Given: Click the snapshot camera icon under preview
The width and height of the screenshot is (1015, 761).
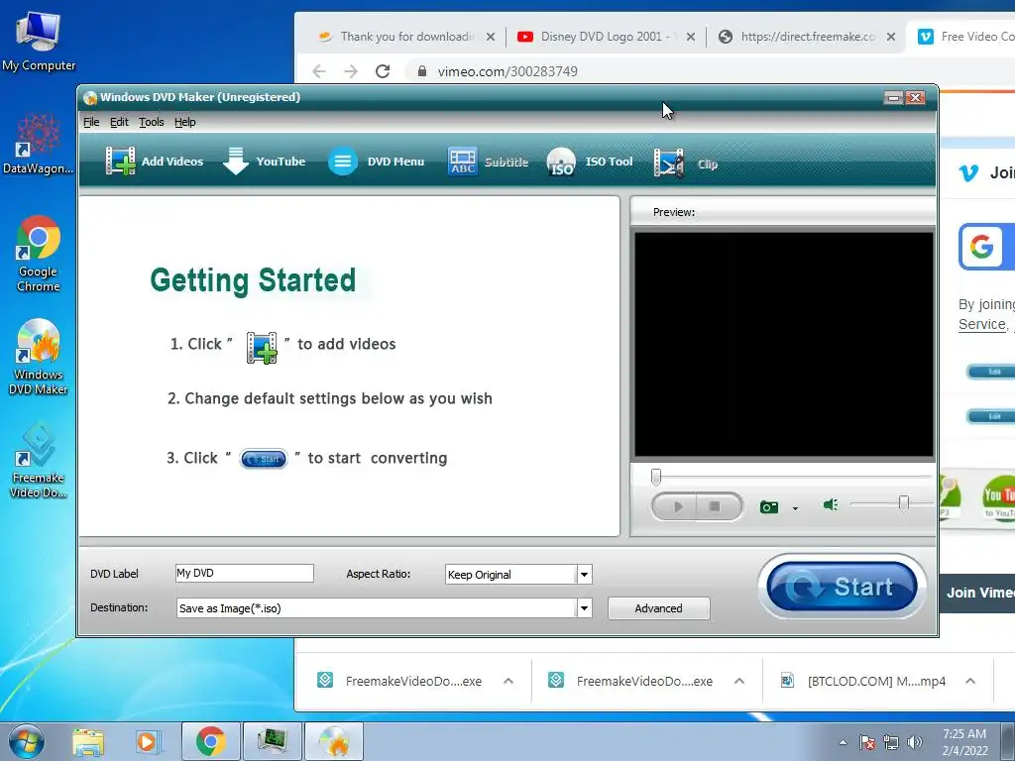Looking at the screenshot, I should [768, 506].
